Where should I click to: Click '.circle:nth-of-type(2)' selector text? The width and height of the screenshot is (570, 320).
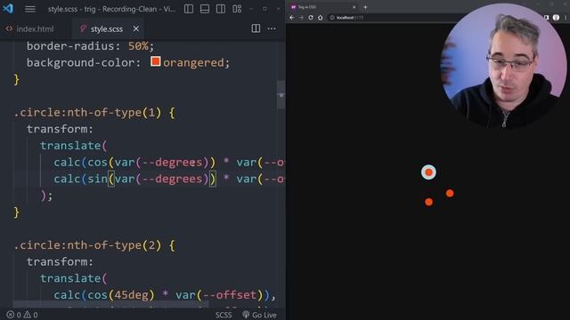coord(87,245)
